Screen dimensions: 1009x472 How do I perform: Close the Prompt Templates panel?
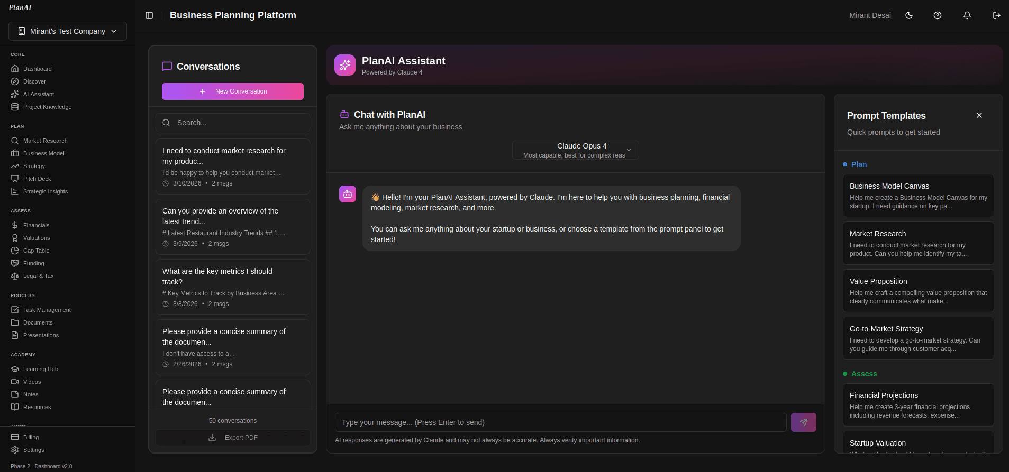(979, 115)
